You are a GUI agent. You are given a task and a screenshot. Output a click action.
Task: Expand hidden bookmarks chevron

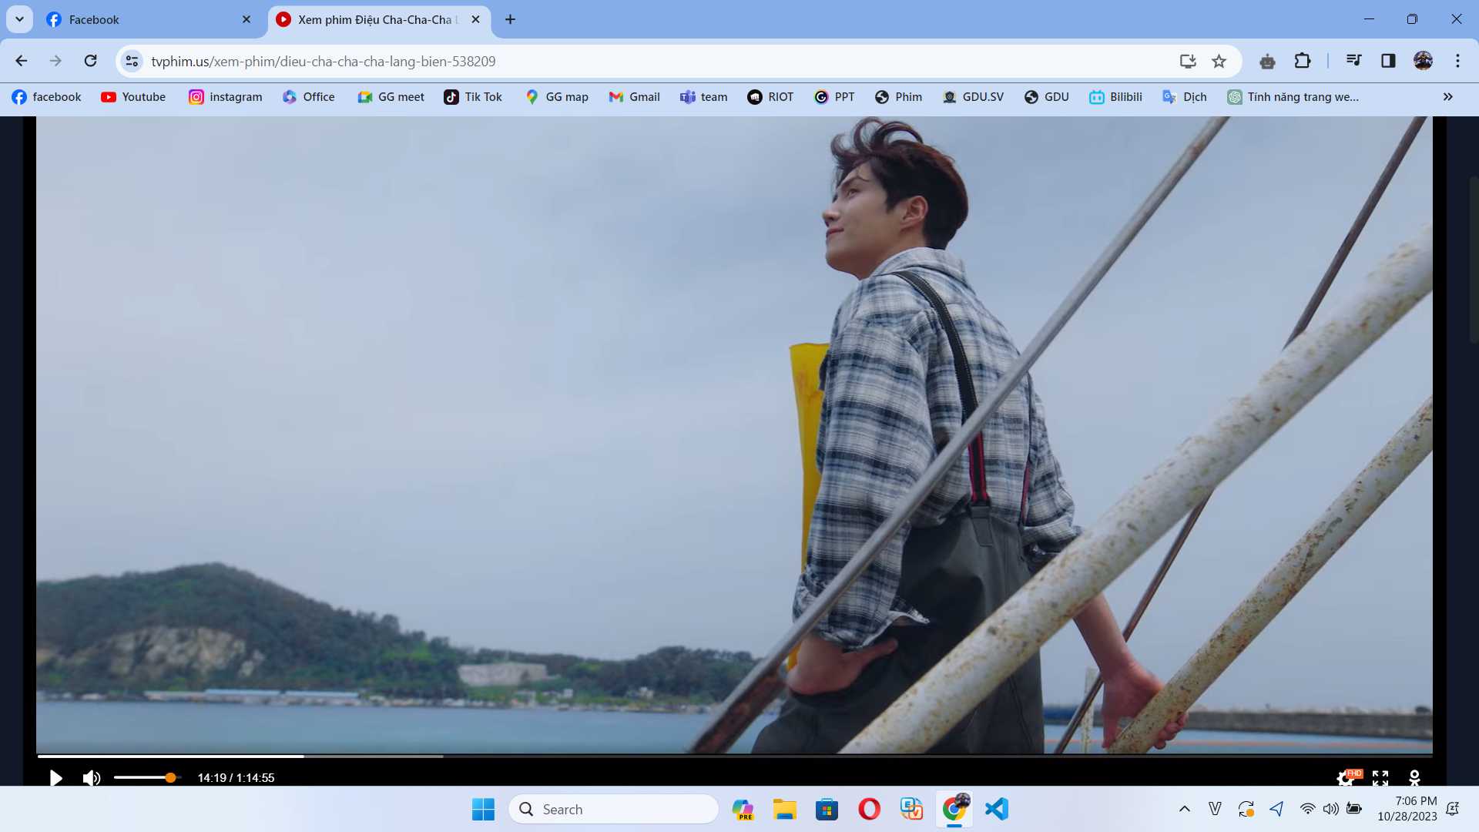click(1448, 97)
